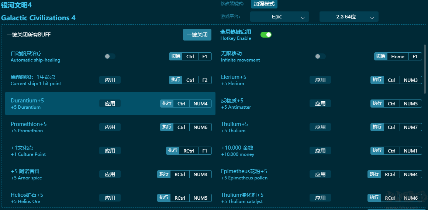Click F1 key field for +1 Culture Point
The image size is (428, 210).
click(x=205, y=151)
